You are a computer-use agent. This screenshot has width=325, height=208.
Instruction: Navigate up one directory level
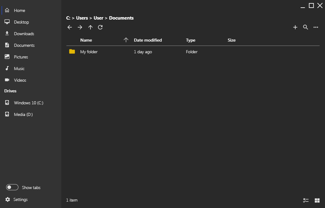tap(90, 27)
